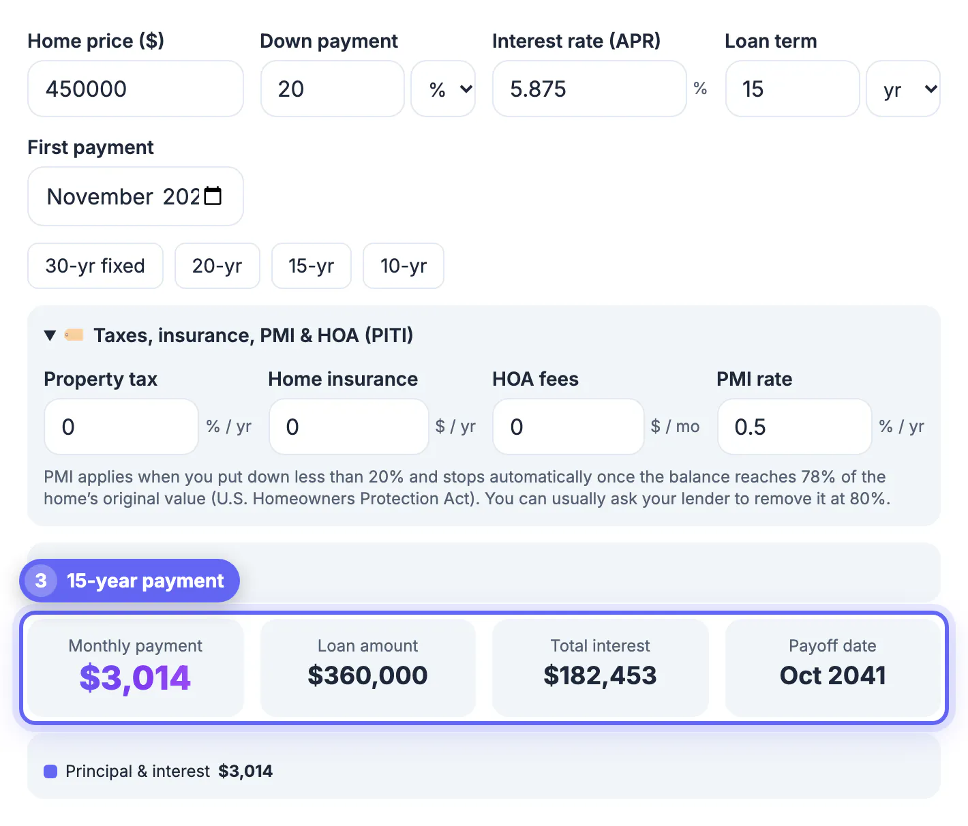
Task: Click the Taxes, insurance, PMI & HOA heading
Action: [254, 335]
